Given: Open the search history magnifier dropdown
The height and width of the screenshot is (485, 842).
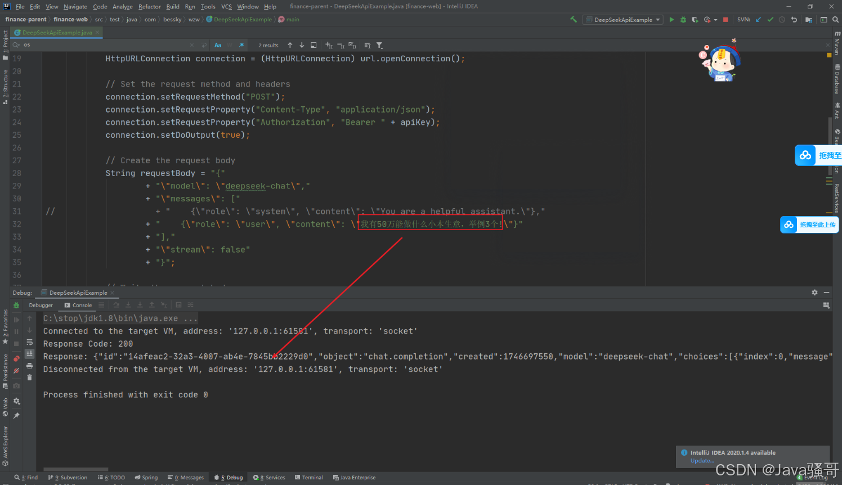Looking at the screenshot, I should click(x=16, y=45).
